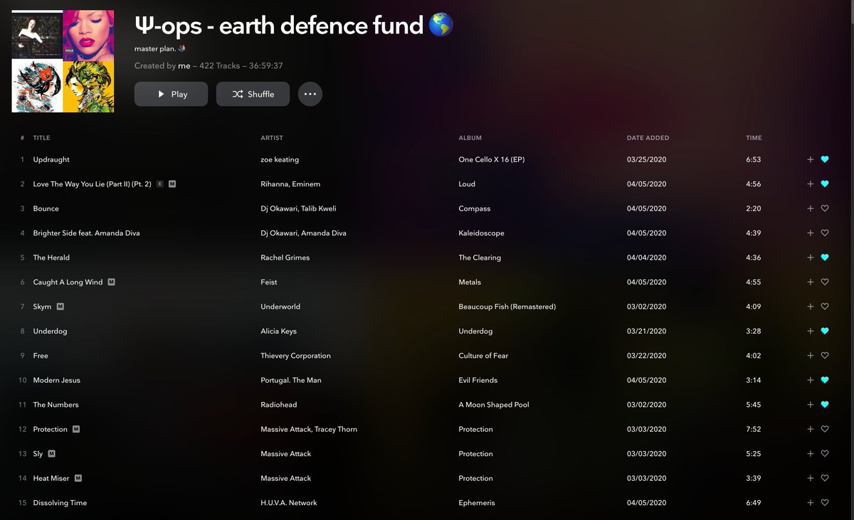Toggle heart on Love The Way You Lie

tap(825, 184)
